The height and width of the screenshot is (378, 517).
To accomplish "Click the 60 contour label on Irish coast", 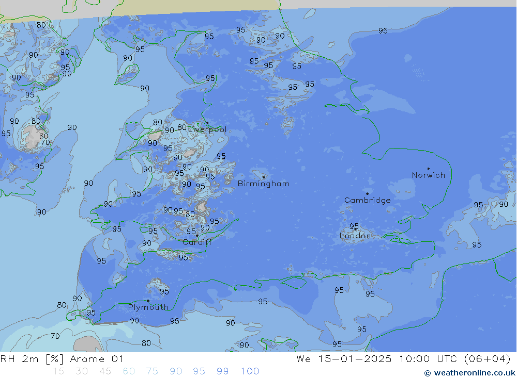I will [44, 136].
